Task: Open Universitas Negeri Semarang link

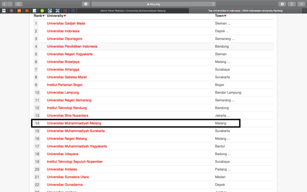Action: point(69,100)
